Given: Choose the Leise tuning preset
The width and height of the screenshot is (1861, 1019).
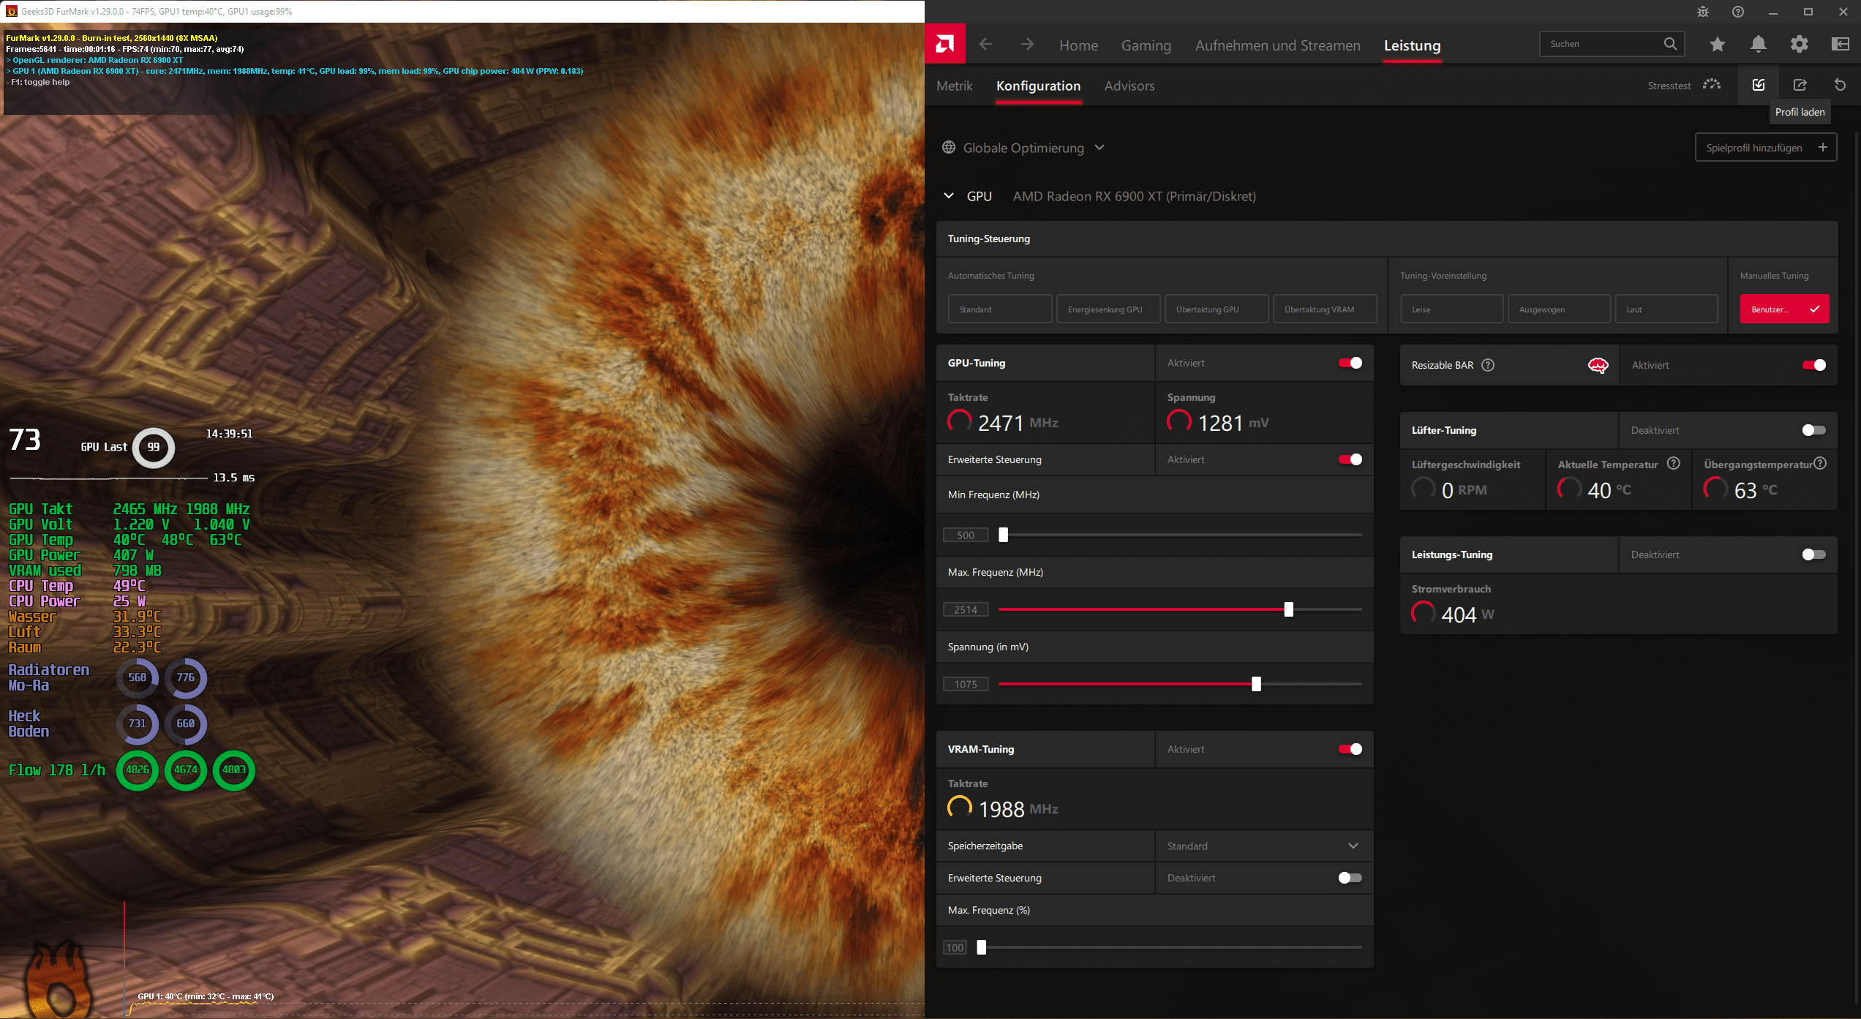Looking at the screenshot, I should (x=1451, y=309).
